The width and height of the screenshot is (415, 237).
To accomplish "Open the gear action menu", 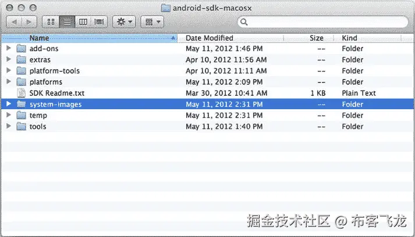I will point(124,22).
